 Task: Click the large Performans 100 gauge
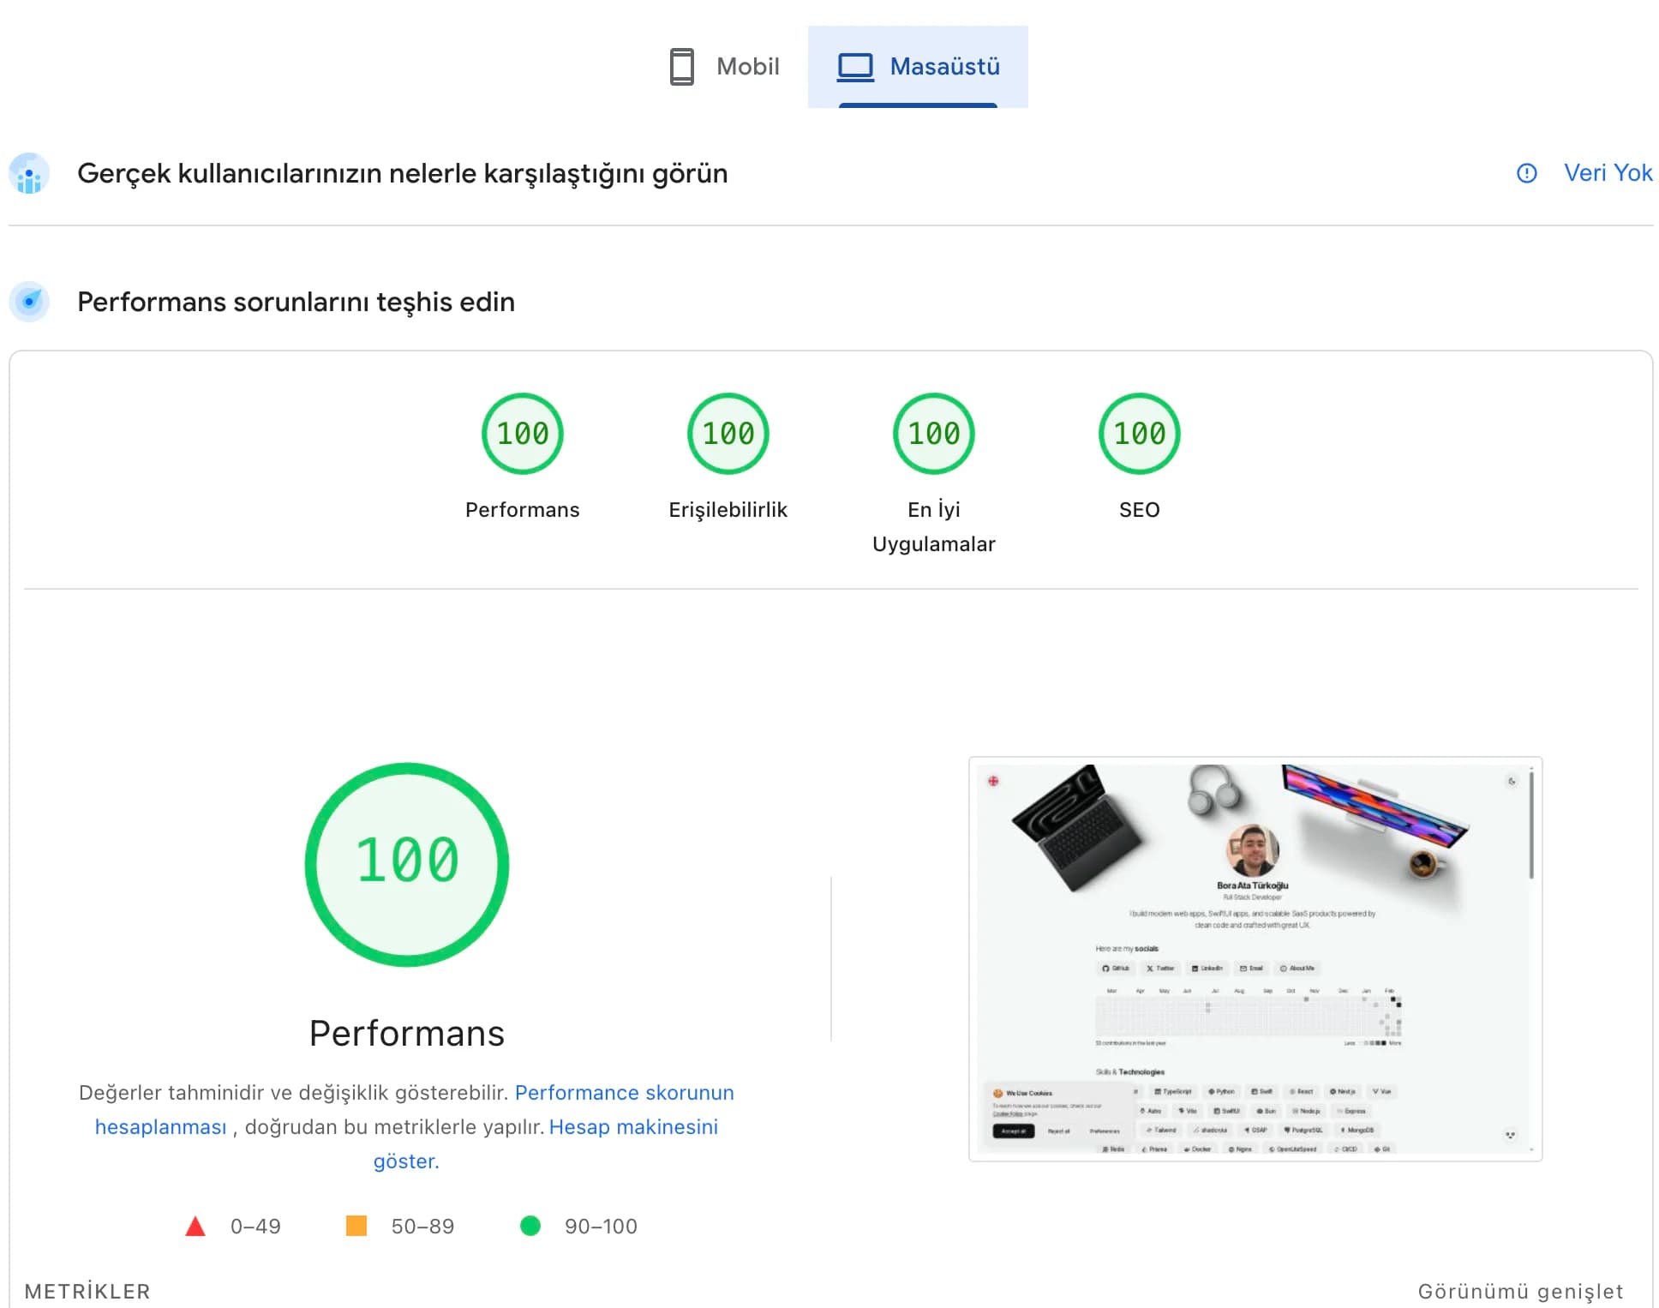[x=406, y=863]
